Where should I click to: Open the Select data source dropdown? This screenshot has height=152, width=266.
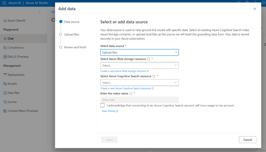coord(139,53)
